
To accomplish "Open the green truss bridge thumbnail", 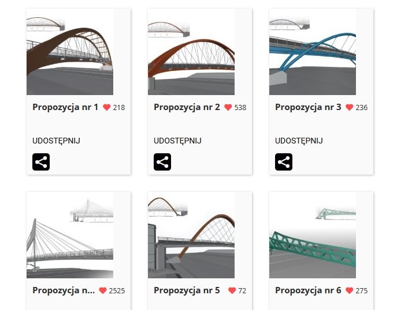I will (313, 235).
